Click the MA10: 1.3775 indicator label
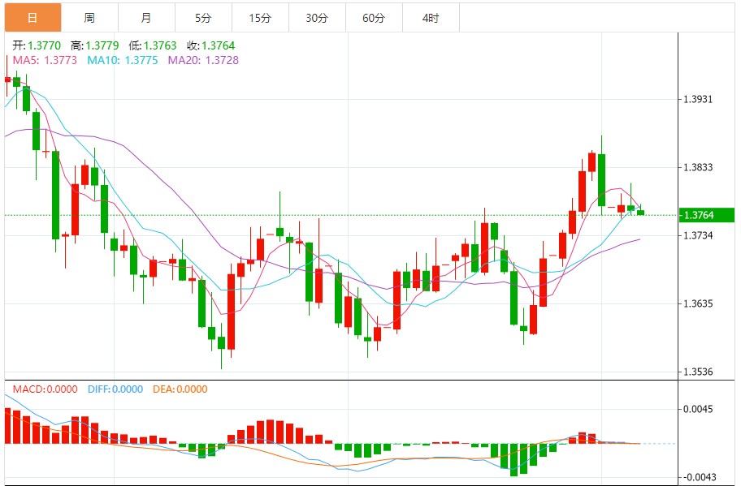 click(x=123, y=60)
